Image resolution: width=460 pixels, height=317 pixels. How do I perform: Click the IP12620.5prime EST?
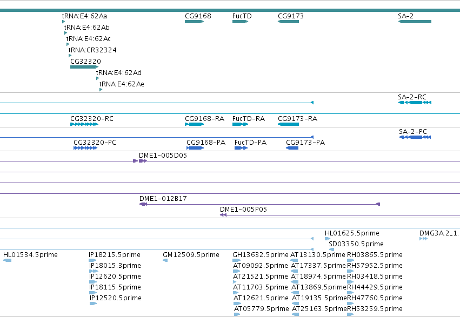click(93, 282)
